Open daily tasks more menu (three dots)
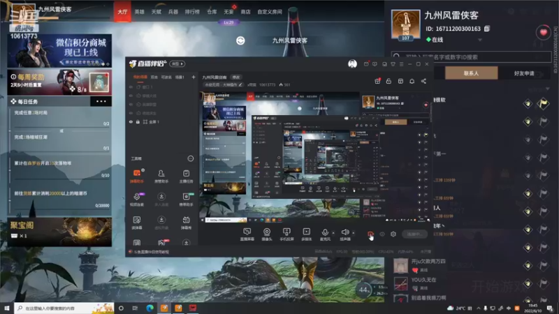Viewport: 559px width, 314px height. 101,101
